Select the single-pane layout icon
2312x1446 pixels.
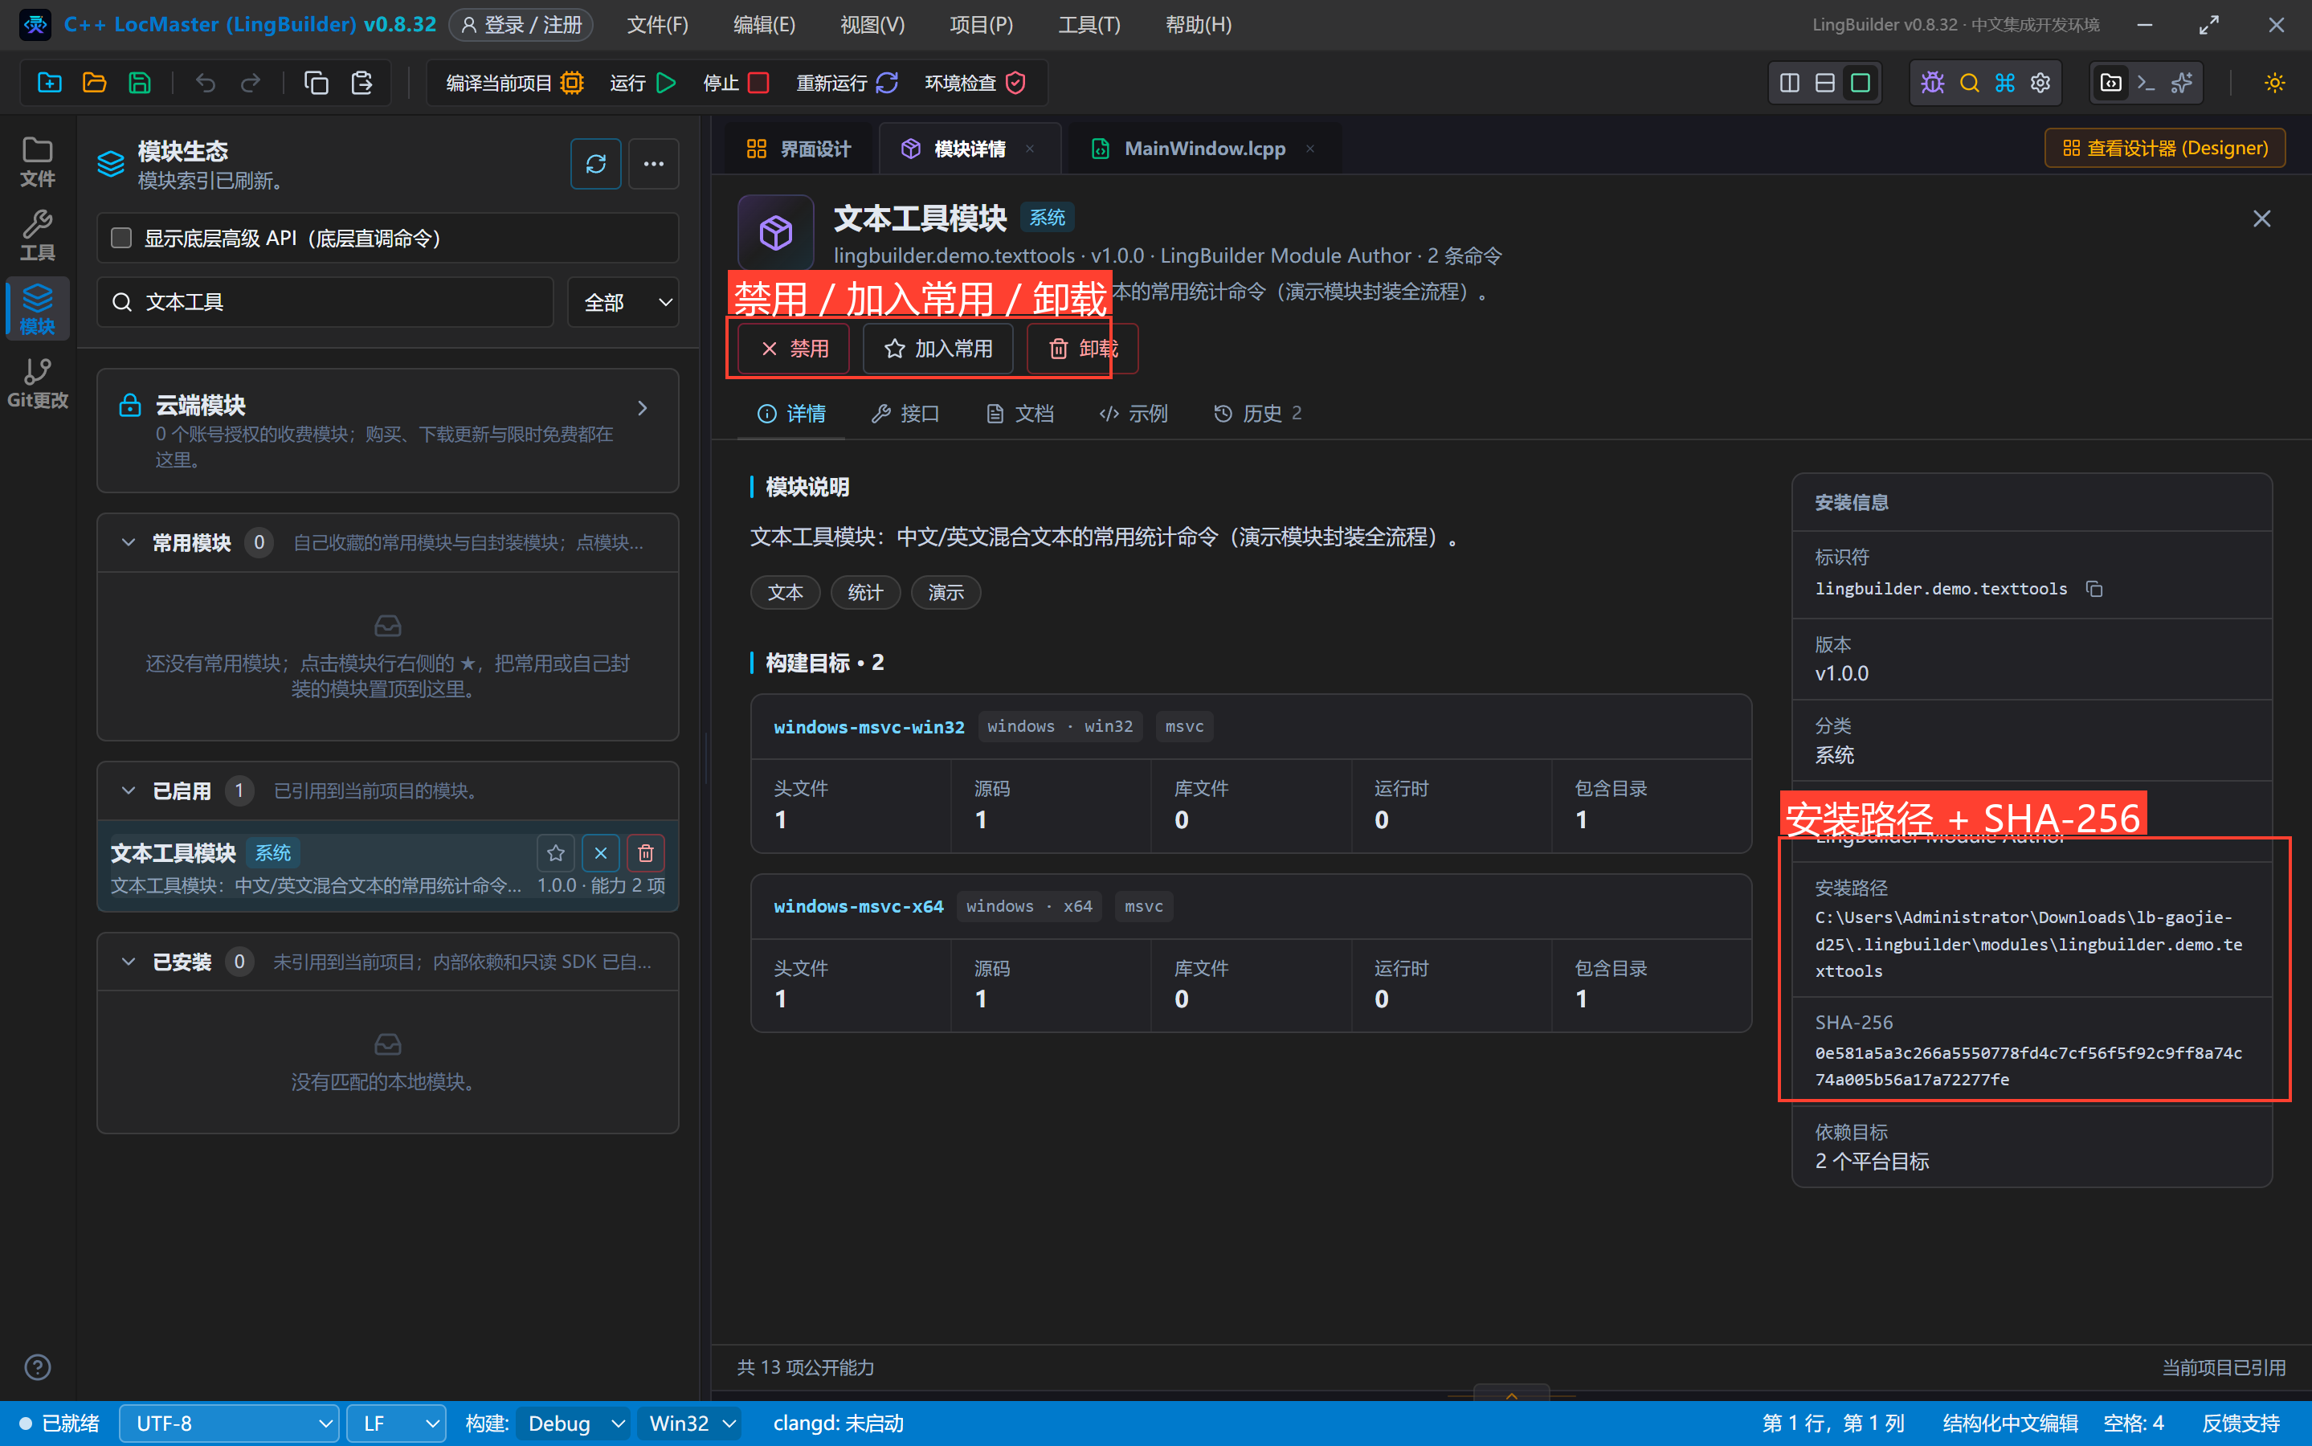[1861, 84]
